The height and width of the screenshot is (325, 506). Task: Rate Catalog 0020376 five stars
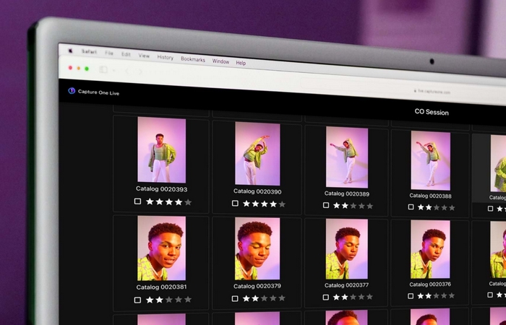tap(452, 295)
